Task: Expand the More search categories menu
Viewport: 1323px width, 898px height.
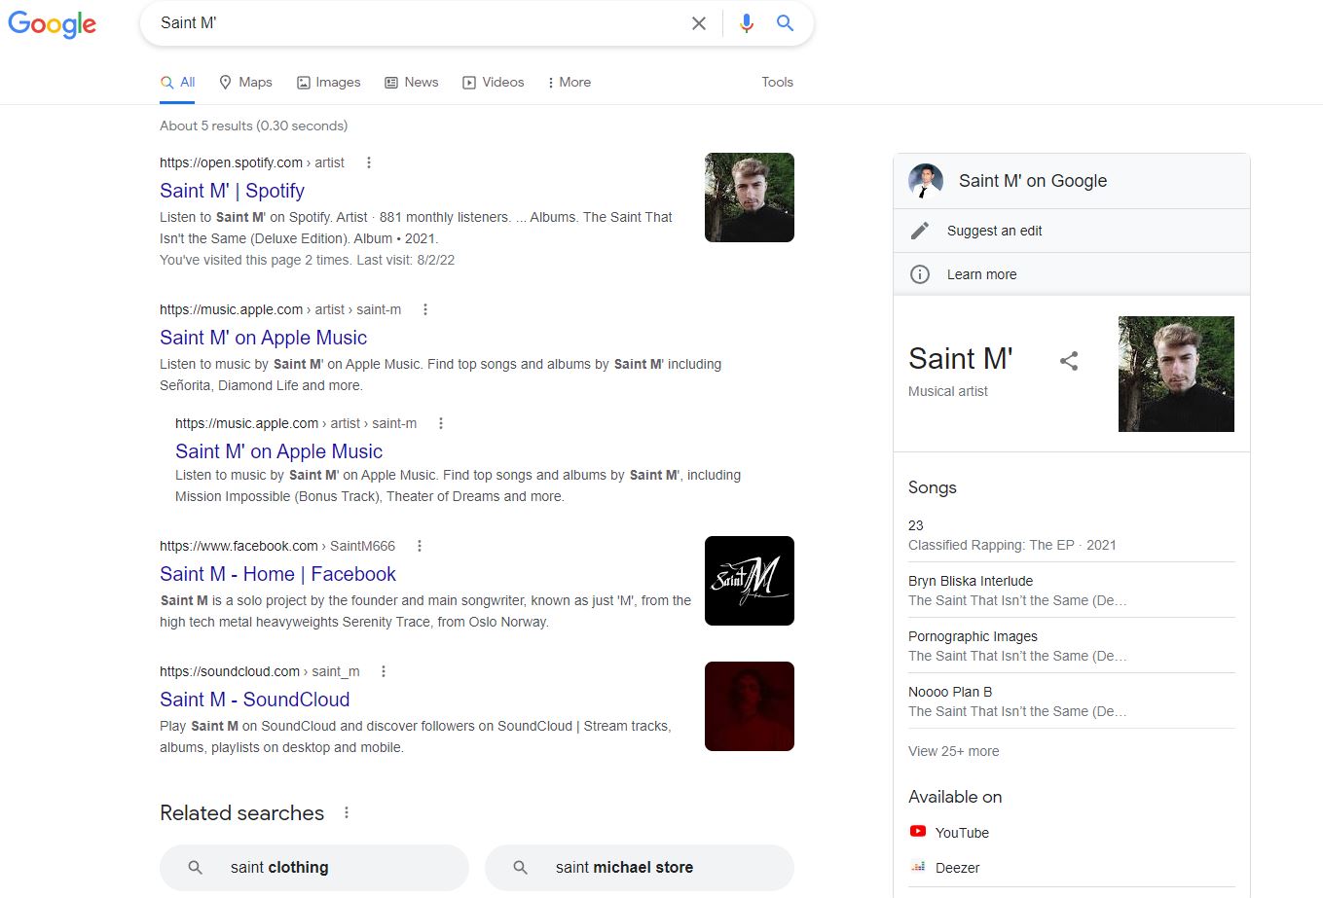Action: [x=570, y=83]
